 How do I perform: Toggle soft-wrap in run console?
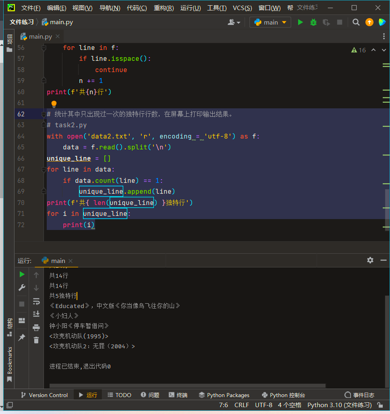click(x=36, y=301)
